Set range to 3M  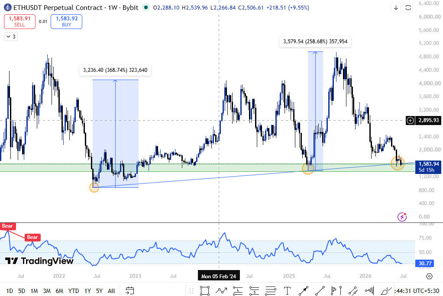47,291
